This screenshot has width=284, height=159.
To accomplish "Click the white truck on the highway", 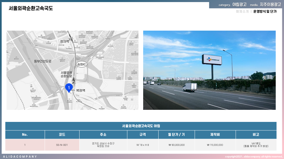I will point(189,87).
